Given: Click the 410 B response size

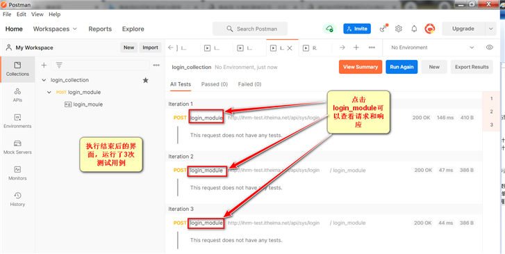Looking at the screenshot, I should [467, 118].
